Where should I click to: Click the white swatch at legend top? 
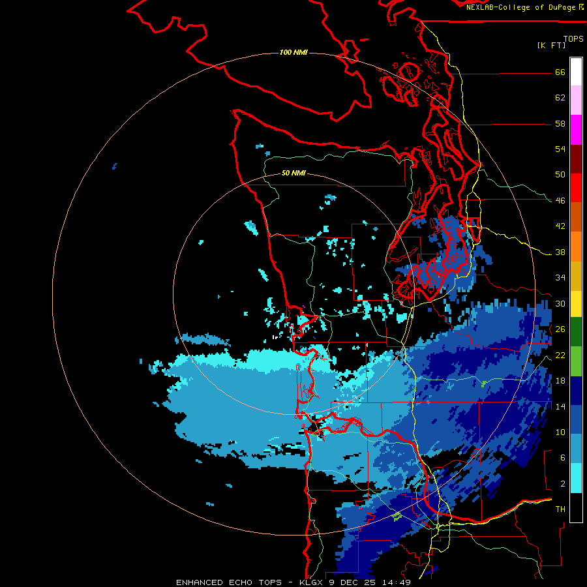click(x=576, y=72)
